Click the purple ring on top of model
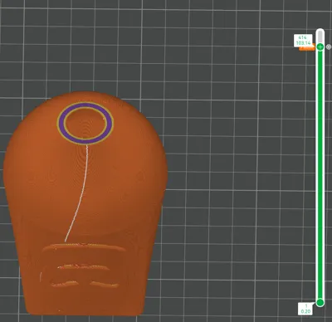The height and width of the screenshot is (322, 332). [85, 123]
